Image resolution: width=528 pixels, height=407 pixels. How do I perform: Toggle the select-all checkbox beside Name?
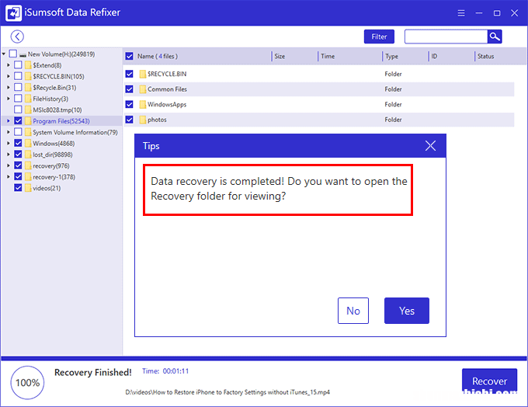[130, 56]
